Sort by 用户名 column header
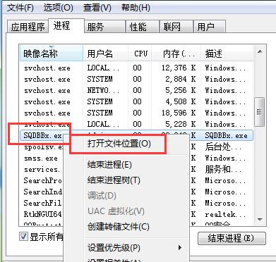 tap(106, 54)
